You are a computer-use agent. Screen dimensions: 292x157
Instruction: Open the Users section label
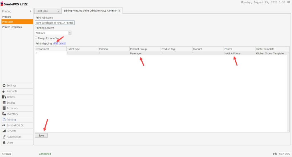(x=10, y=142)
